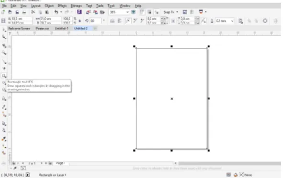Select the Color Eyedropper tool in the toolbox
This screenshot has height=178, width=283.
(4, 139)
